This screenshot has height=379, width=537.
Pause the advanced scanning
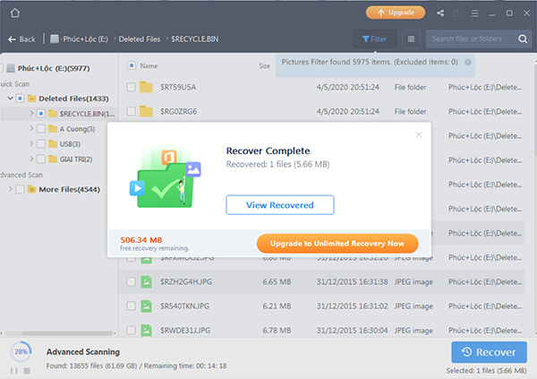tap(14, 371)
